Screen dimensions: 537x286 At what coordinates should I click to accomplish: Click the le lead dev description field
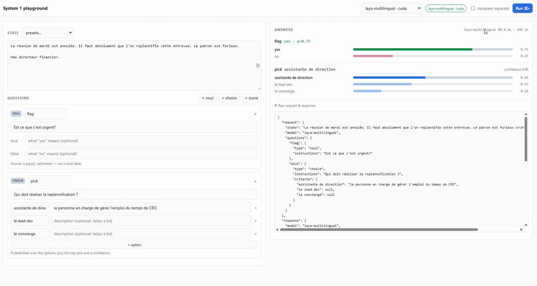(x=151, y=221)
